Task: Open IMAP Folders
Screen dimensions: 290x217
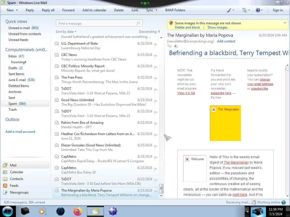Action: (175, 10)
